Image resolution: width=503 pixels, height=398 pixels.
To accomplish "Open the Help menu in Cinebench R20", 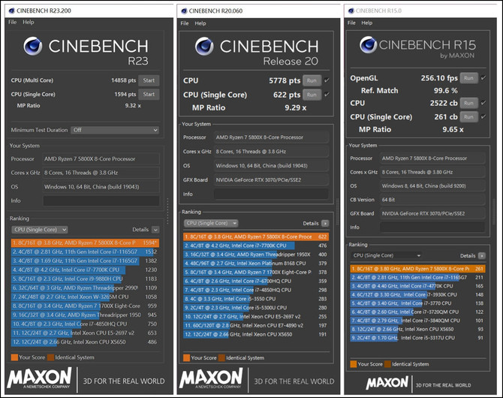I will [201, 23].
